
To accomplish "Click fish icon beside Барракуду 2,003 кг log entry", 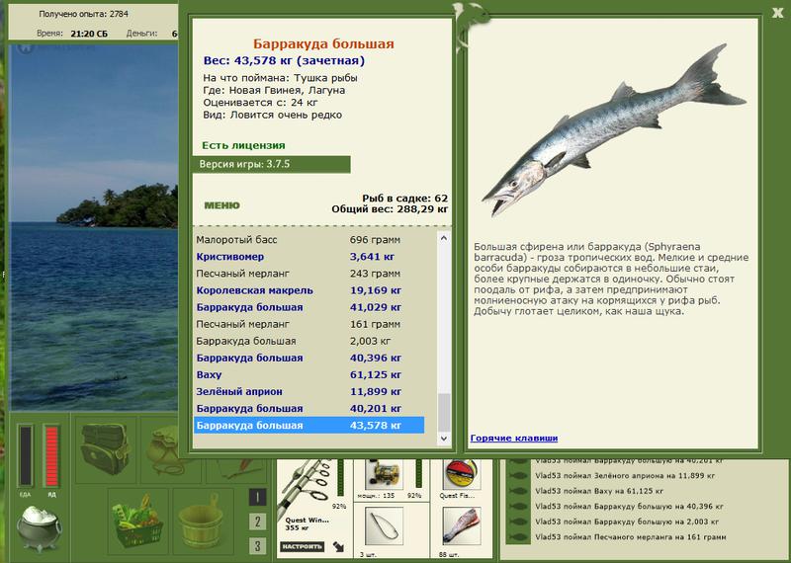I will pyautogui.click(x=518, y=522).
